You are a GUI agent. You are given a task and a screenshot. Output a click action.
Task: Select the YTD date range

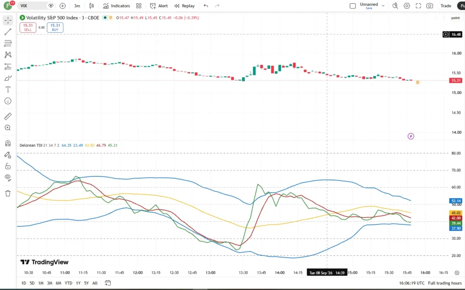[68, 283]
